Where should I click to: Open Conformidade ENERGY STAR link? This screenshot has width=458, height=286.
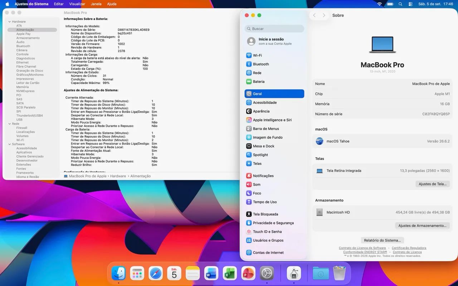[365, 252]
